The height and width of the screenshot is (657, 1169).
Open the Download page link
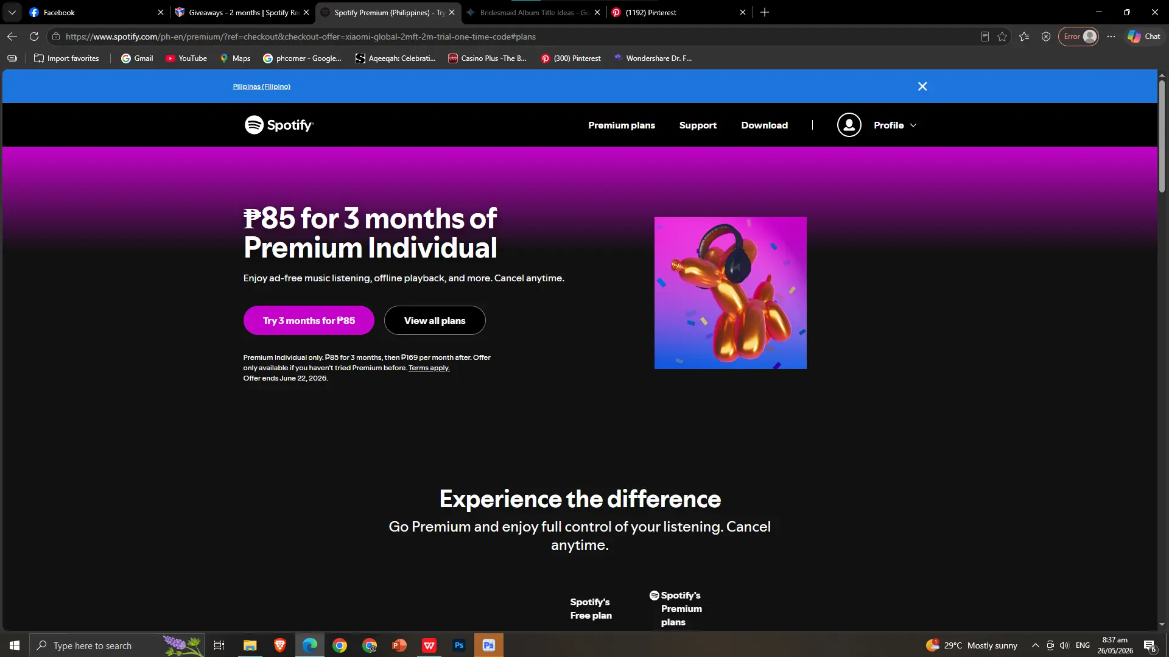pos(764,125)
